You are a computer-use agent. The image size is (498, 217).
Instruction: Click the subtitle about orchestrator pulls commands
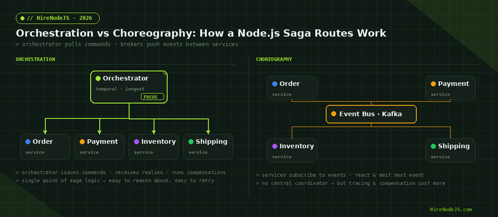point(127,44)
